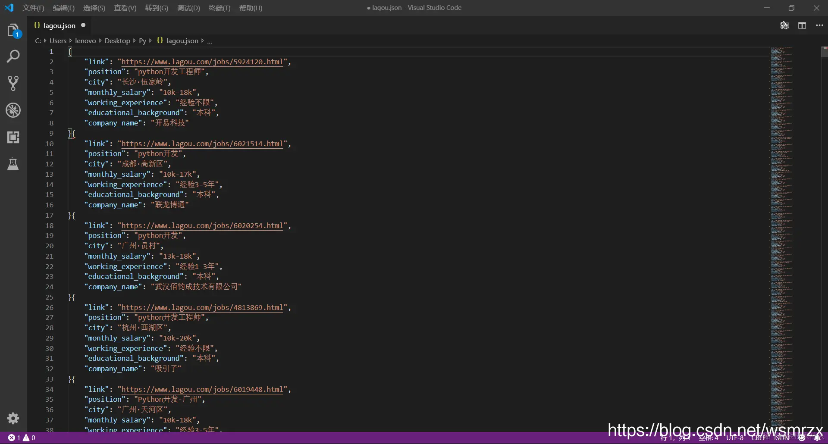828x444 pixels.
Task: Click the city value "杭州·西湖区"
Action: tap(143, 328)
